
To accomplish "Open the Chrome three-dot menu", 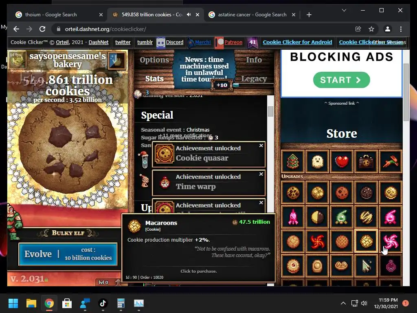I will pos(401,29).
